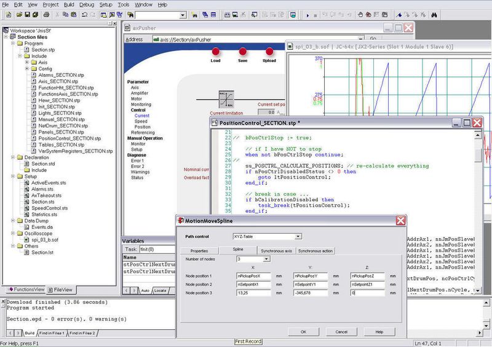Open the Debug menu
This screenshot has width=492, height=347.
pos(87,5)
